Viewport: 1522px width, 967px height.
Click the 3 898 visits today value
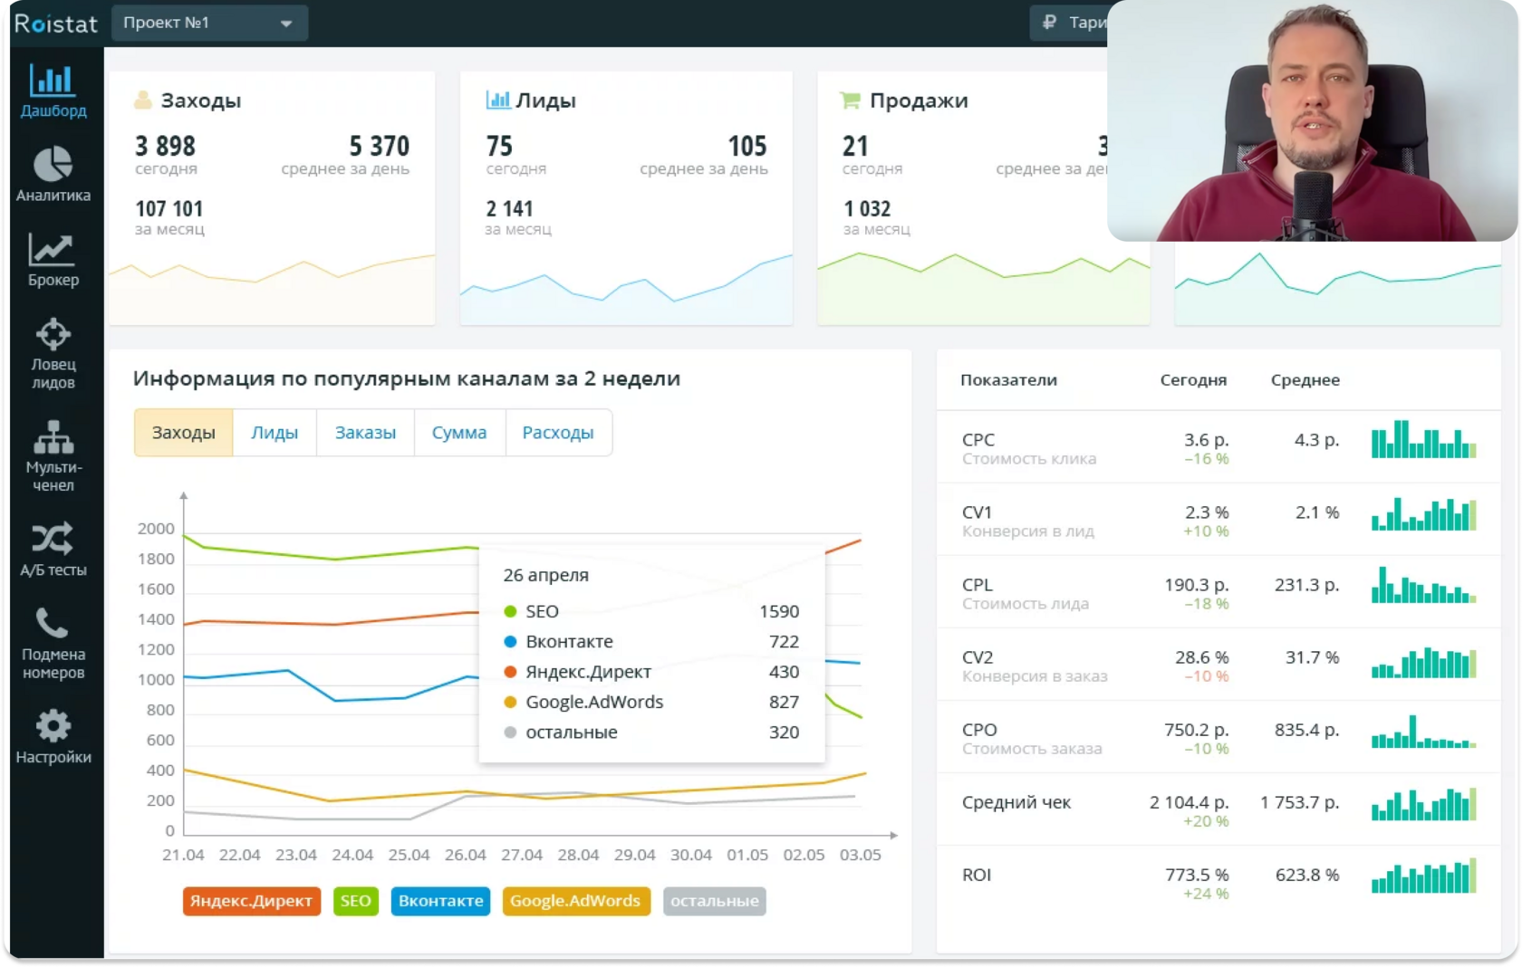[x=165, y=146]
